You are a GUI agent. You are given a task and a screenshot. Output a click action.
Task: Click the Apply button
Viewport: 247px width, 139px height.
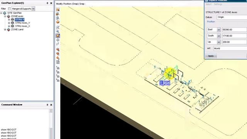211,56
